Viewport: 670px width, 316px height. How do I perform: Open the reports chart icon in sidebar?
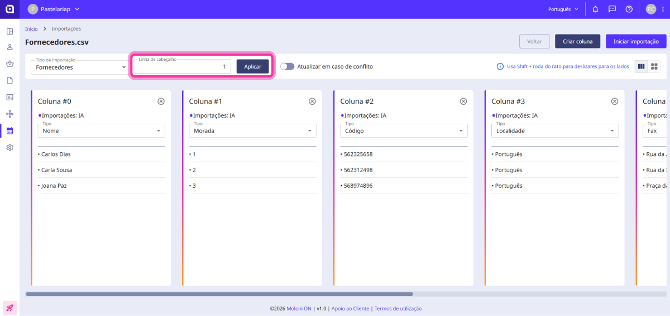[9, 97]
